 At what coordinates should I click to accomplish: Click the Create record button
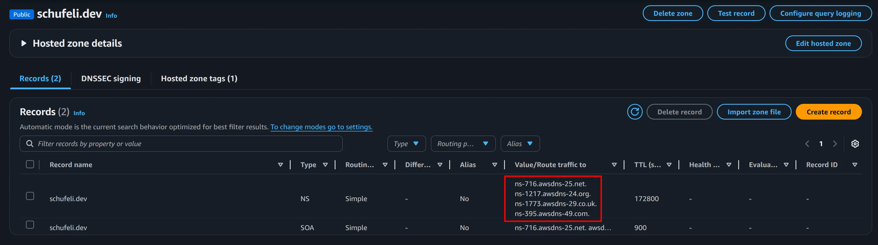pyautogui.click(x=828, y=112)
